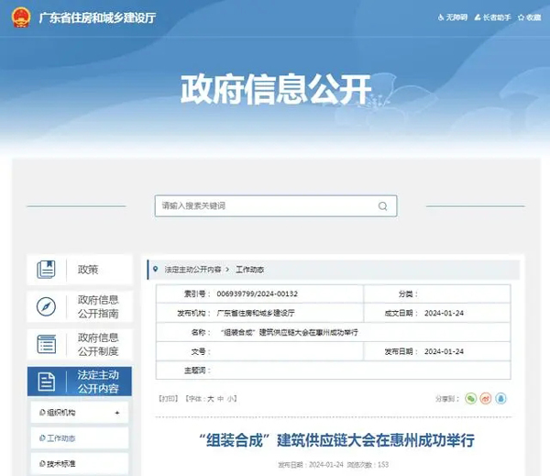Click the 发布日期 table value 2024-01-24
550x476 pixels.
[x=444, y=351]
